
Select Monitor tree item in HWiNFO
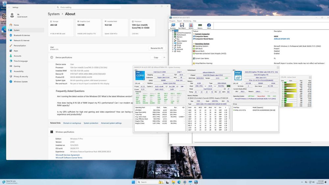click(179, 43)
